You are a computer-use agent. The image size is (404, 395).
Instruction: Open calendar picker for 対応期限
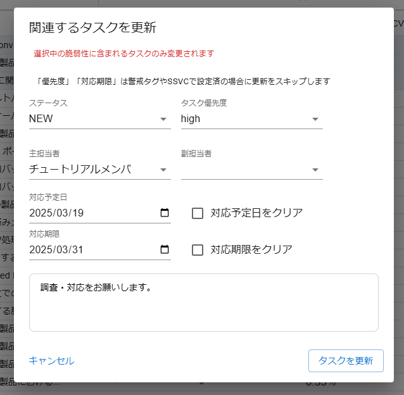(x=165, y=249)
